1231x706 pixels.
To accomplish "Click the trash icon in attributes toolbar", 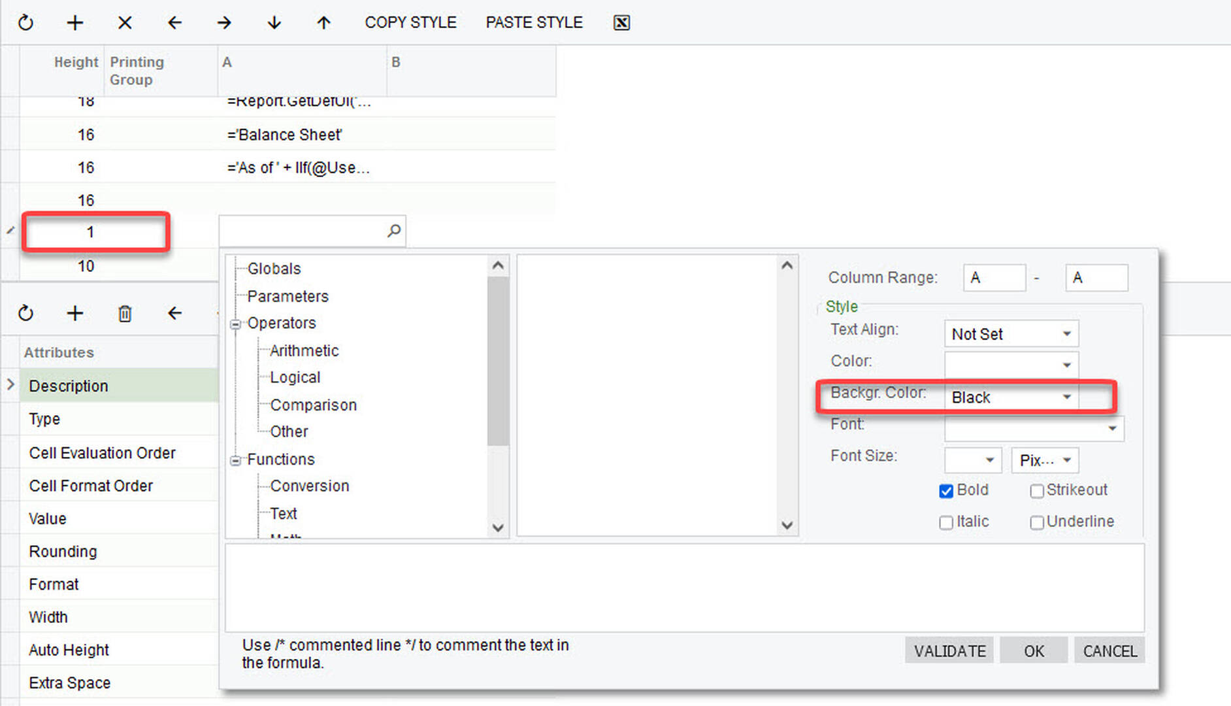I will pos(125,314).
